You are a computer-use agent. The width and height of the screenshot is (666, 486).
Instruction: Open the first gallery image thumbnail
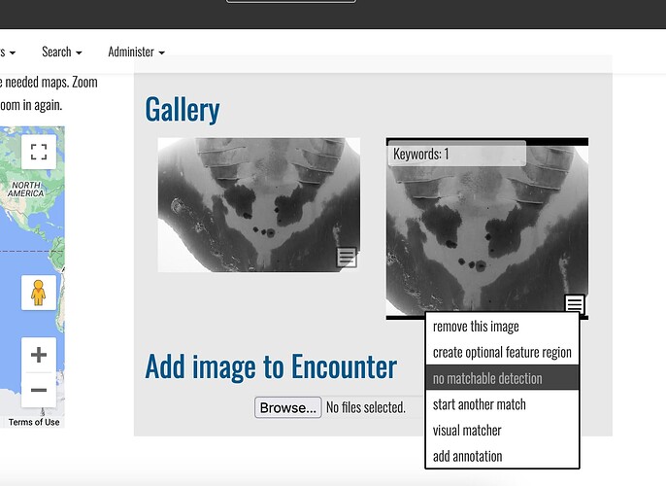[x=259, y=204]
